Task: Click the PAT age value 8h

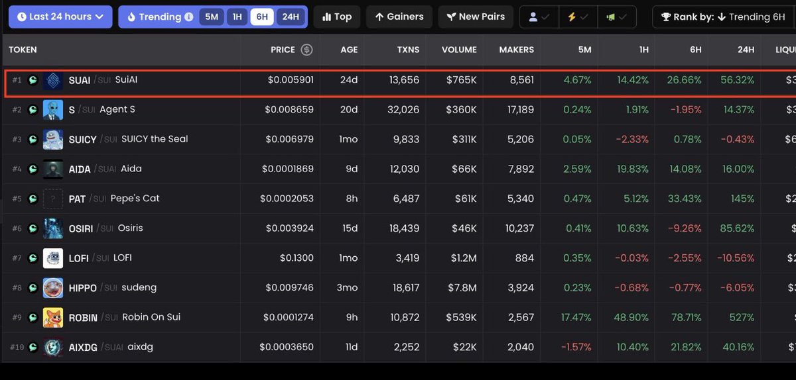Action: [x=352, y=199]
